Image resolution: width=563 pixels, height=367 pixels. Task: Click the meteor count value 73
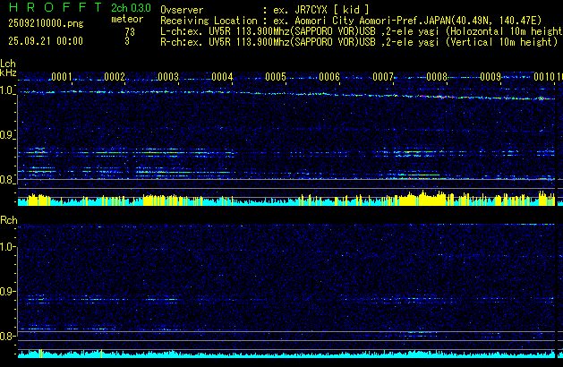(130, 31)
